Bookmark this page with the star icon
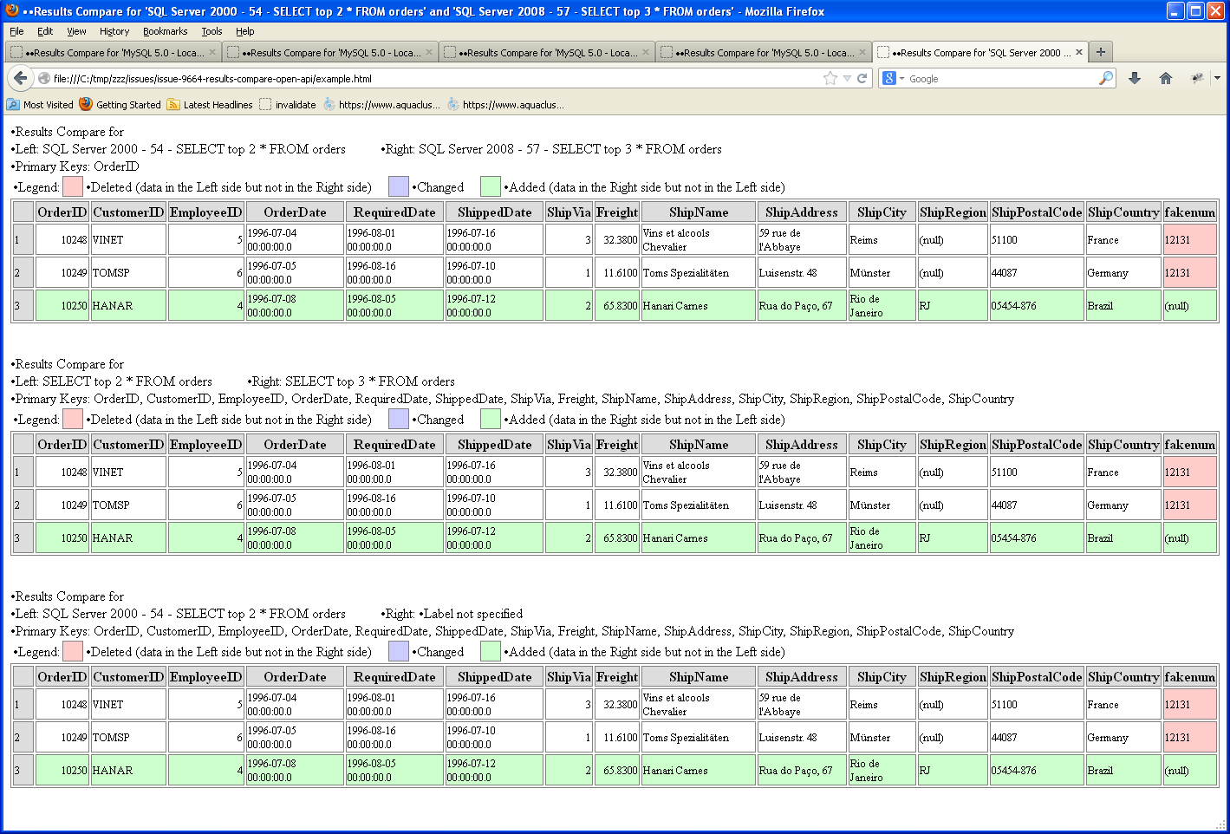This screenshot has height=834, width=1230. pyautogui.click(x=830, y=78)
